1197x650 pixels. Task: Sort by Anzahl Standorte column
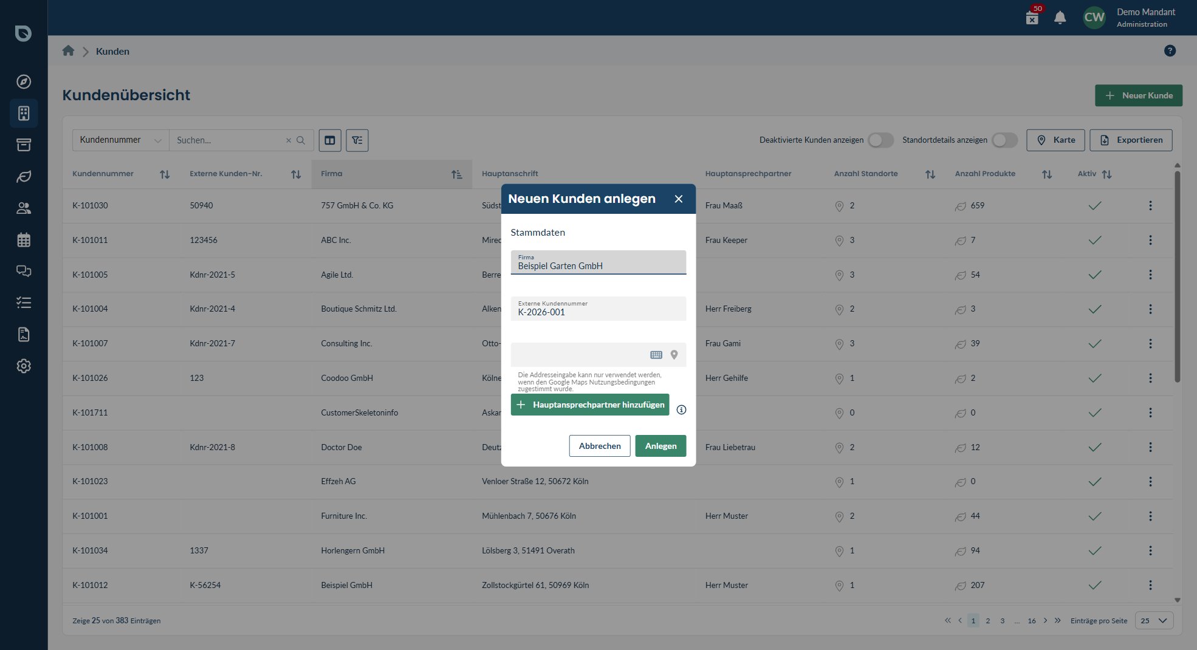pyautogui.click(x=930, y=174)
